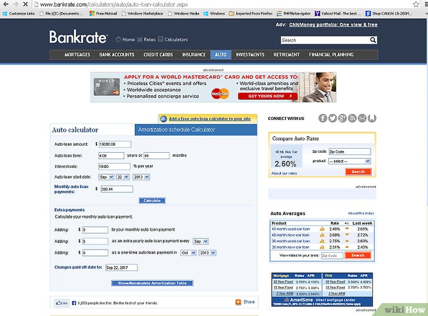
Task: Click the Bankrate logo
Action: pyautogui.click(x=78, y=37)
